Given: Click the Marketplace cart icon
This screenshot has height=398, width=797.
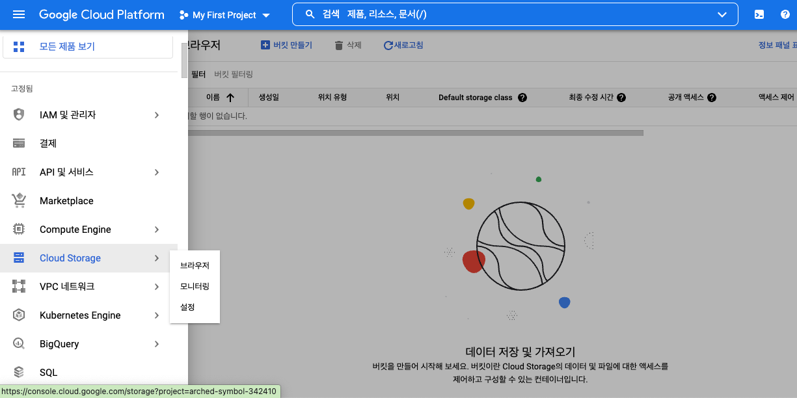Looking at the screenshot, I should (19, 200).
